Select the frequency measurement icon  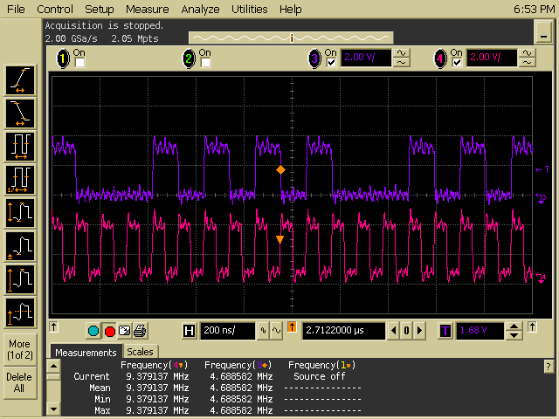coord(20,180)
